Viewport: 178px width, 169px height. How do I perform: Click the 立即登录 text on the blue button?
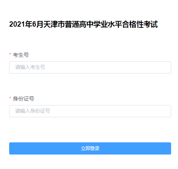click(90, 148)
